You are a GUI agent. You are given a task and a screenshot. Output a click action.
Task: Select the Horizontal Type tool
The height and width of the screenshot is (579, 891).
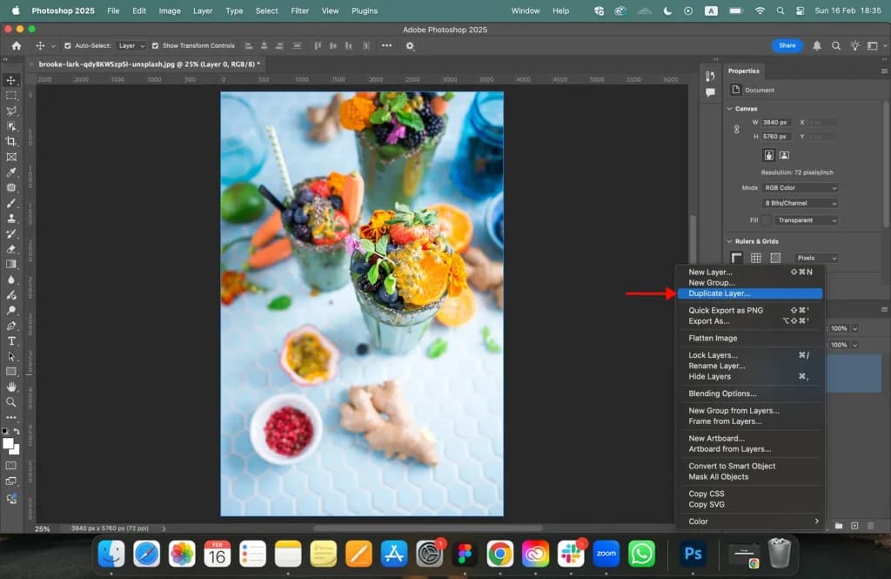coord(11,341)
